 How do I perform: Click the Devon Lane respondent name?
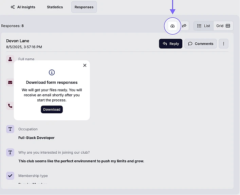click(18, 41)
